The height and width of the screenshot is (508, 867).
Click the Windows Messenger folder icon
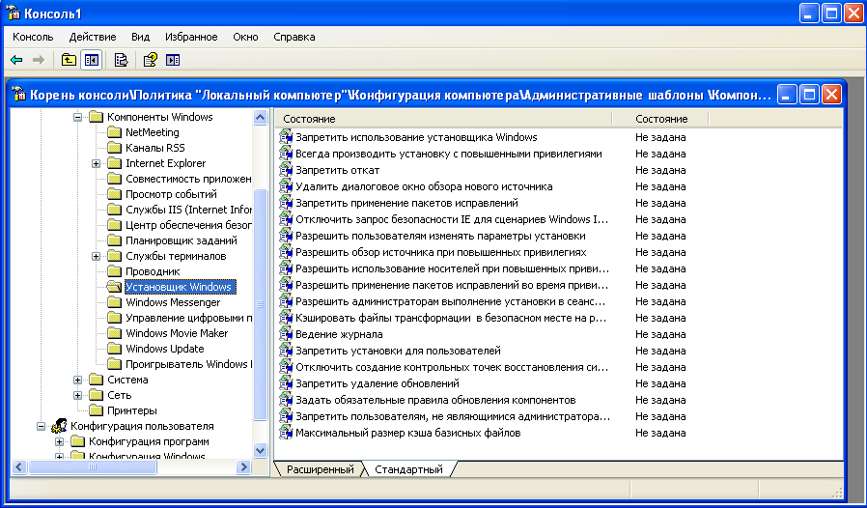[x=115, y=302]
